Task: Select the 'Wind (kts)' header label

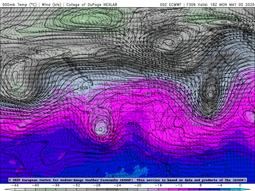Action: (51, 4)
